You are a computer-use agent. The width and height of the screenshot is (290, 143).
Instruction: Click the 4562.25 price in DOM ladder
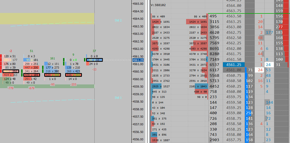234,43
